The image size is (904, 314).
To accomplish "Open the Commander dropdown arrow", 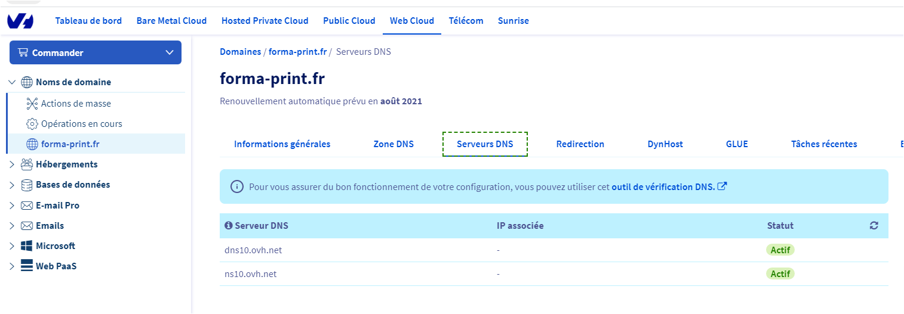I will [x=169, y=52].
